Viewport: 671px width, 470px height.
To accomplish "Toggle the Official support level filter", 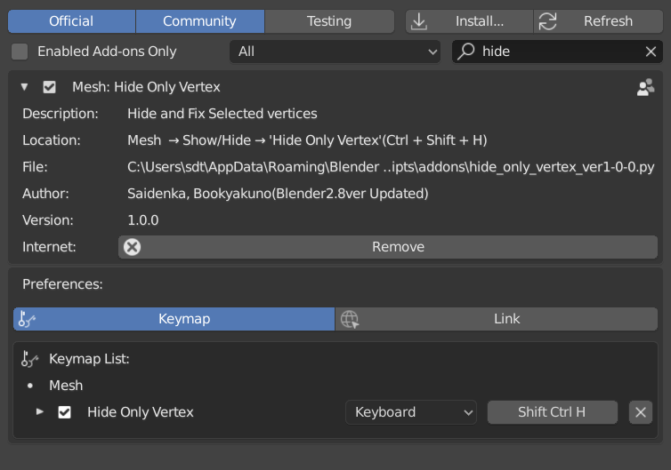I will [x=71, y=21].
